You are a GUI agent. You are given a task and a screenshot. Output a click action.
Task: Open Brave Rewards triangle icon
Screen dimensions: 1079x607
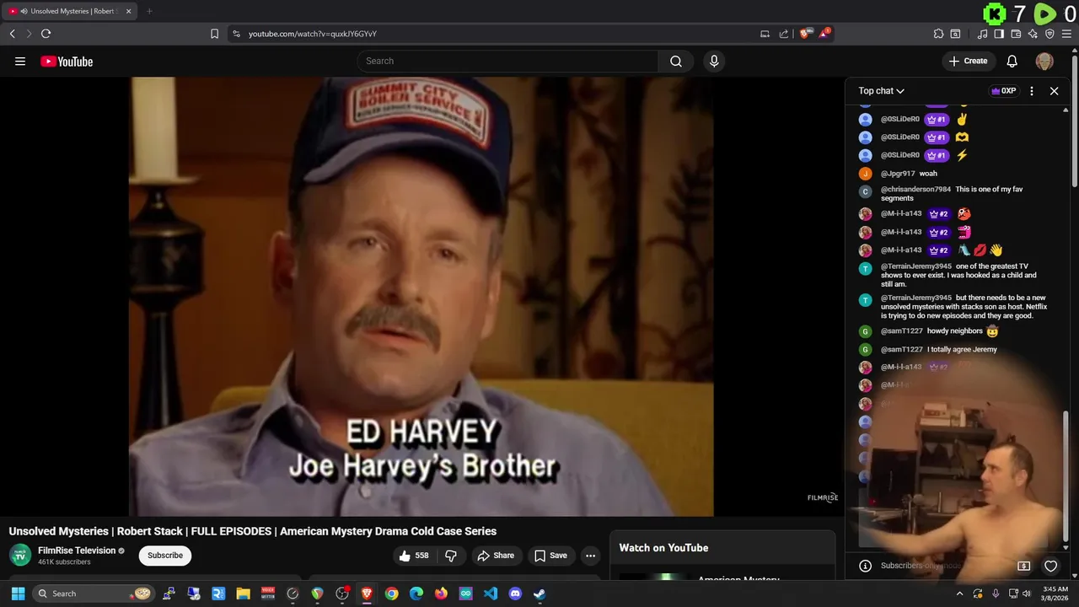825,34
